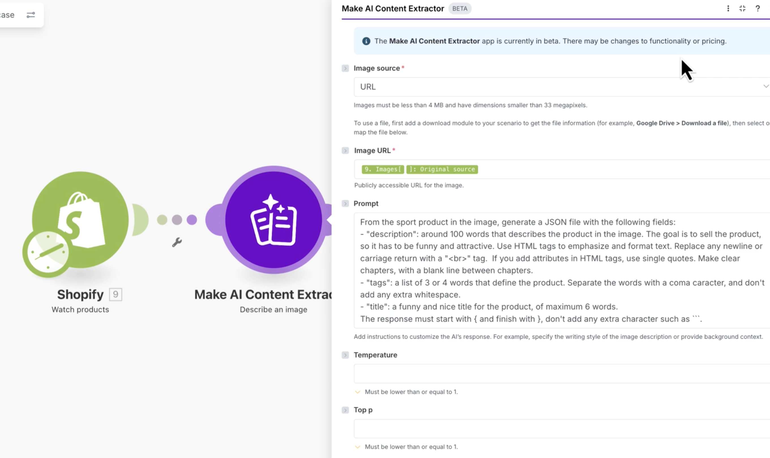This screenshot has height=458, width=770.
Task: Open the Shopify Watch products module
Action: click(80, 219)
